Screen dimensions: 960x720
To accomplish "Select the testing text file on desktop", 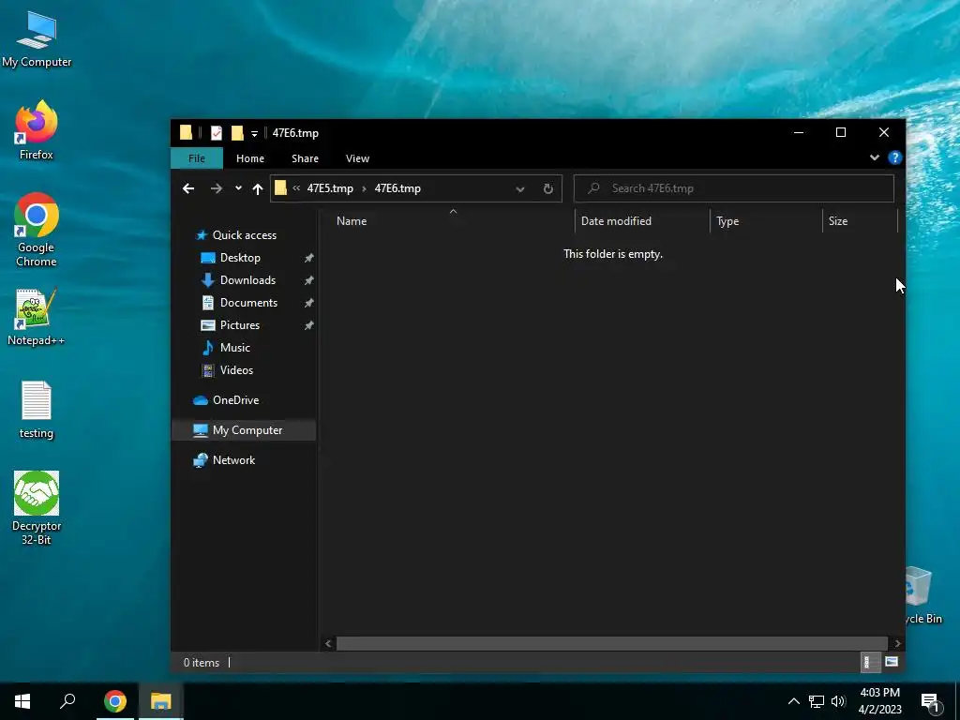I will click(x=37, y=411).
